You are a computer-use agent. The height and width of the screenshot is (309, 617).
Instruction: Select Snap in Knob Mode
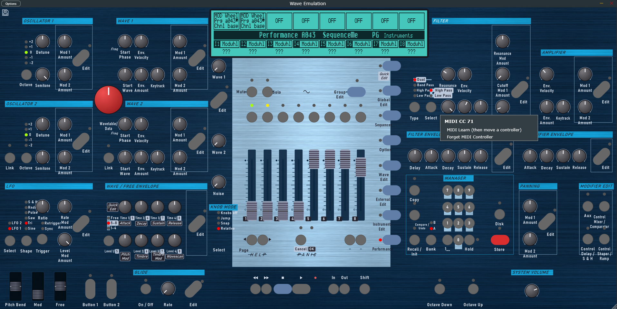(218, 223)
